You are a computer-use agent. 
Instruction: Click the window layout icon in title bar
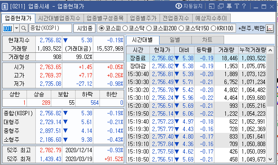click(x=212, y=6)
